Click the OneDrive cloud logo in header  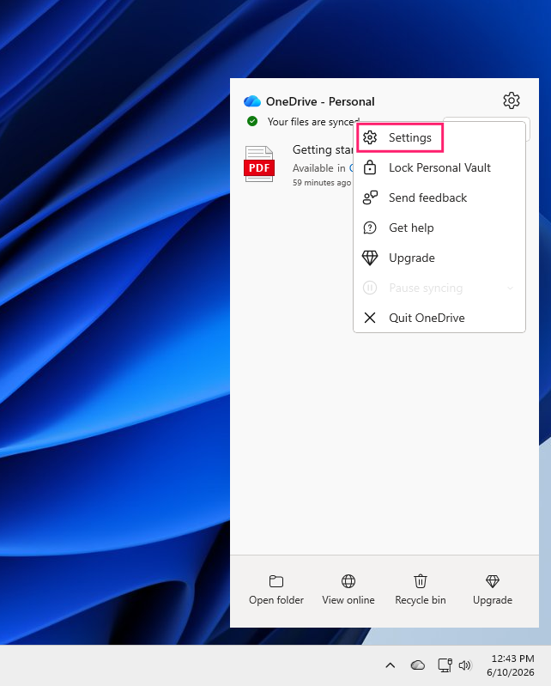click(252, 101)
